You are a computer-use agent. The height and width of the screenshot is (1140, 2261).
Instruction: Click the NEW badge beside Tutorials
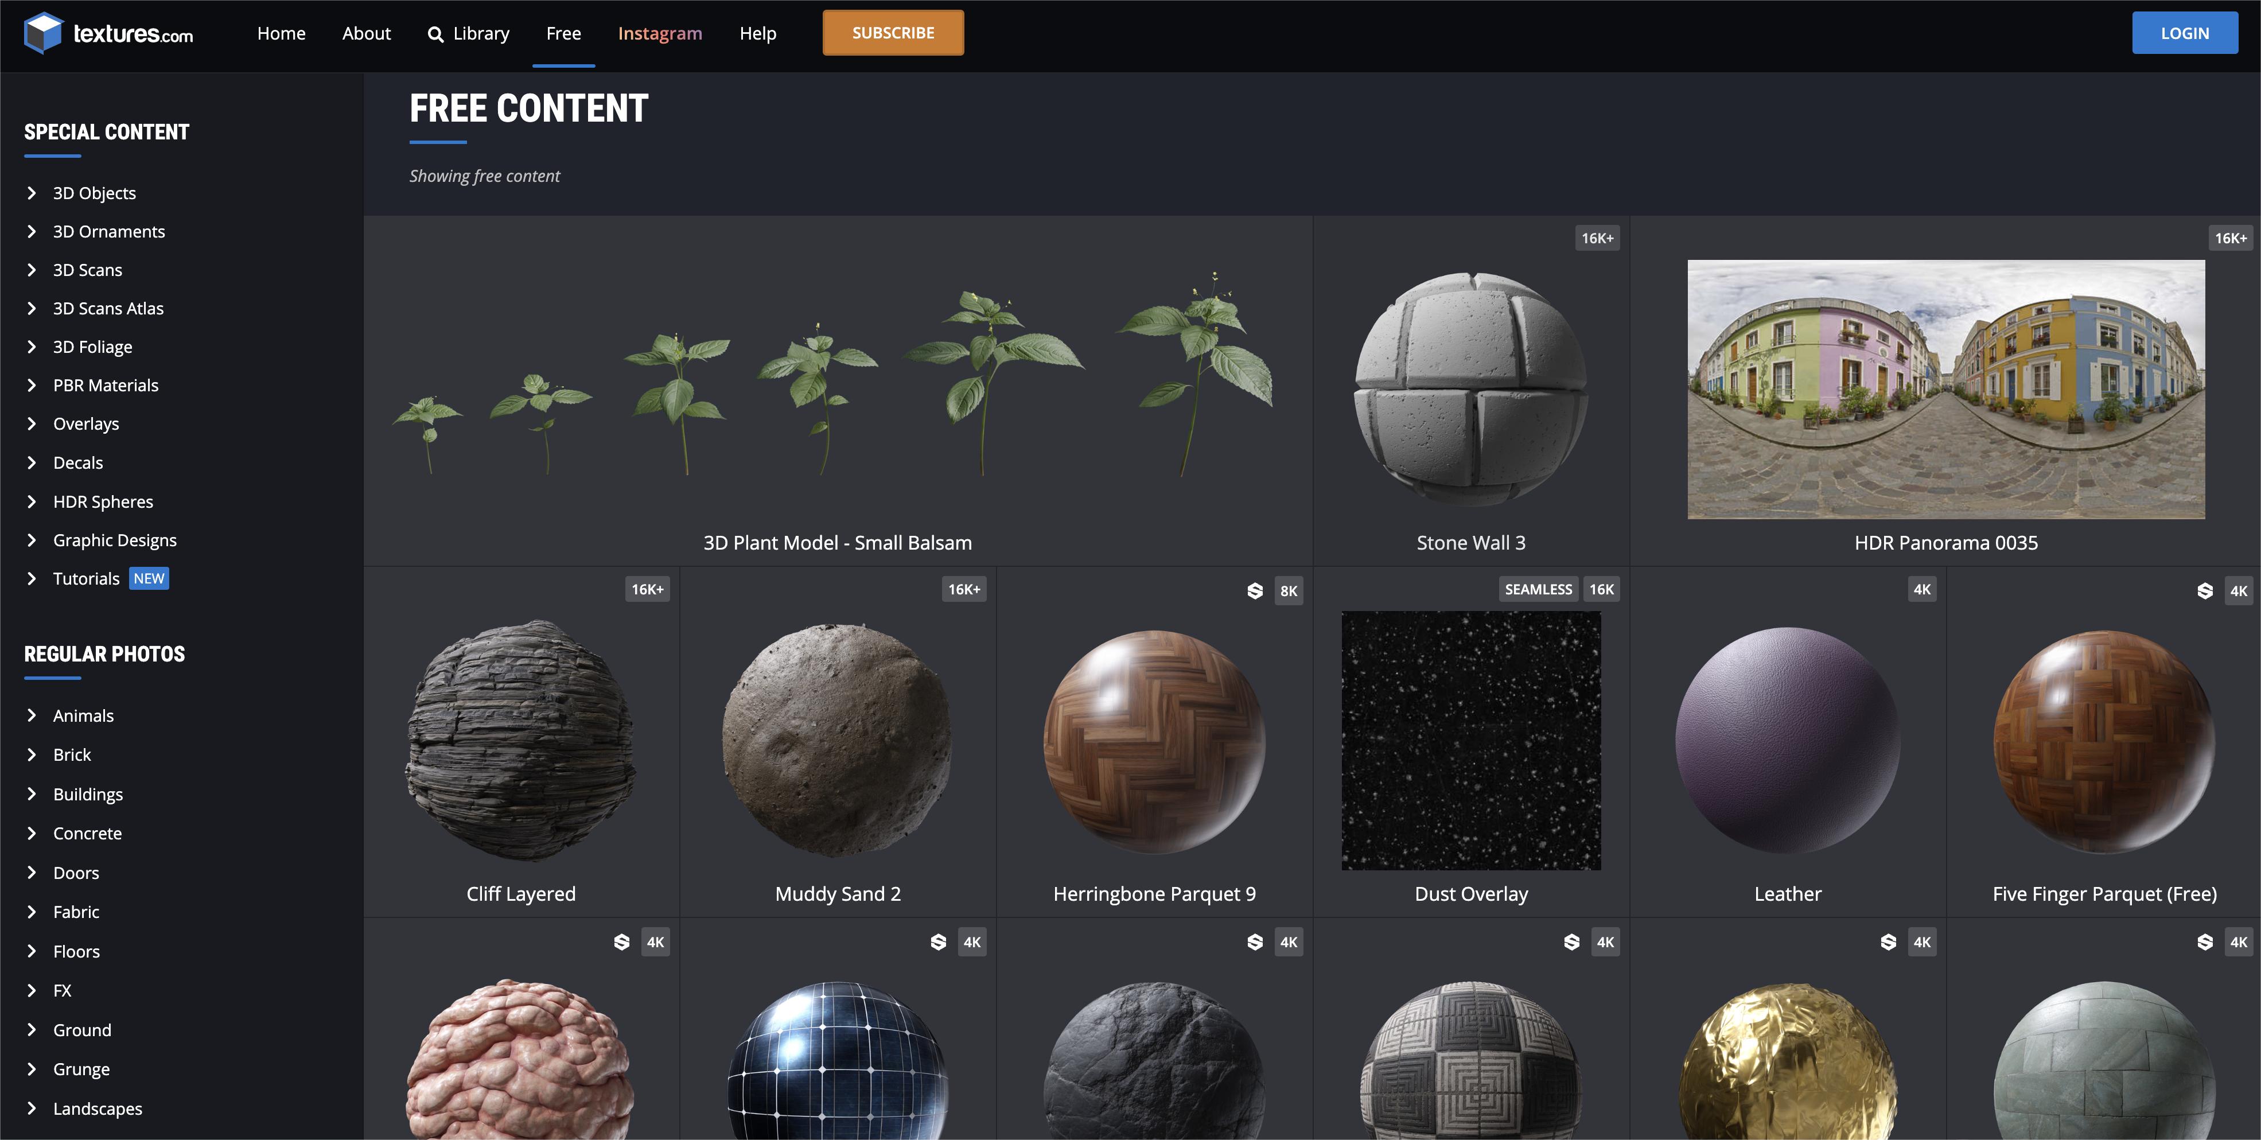tap(149, 578)
